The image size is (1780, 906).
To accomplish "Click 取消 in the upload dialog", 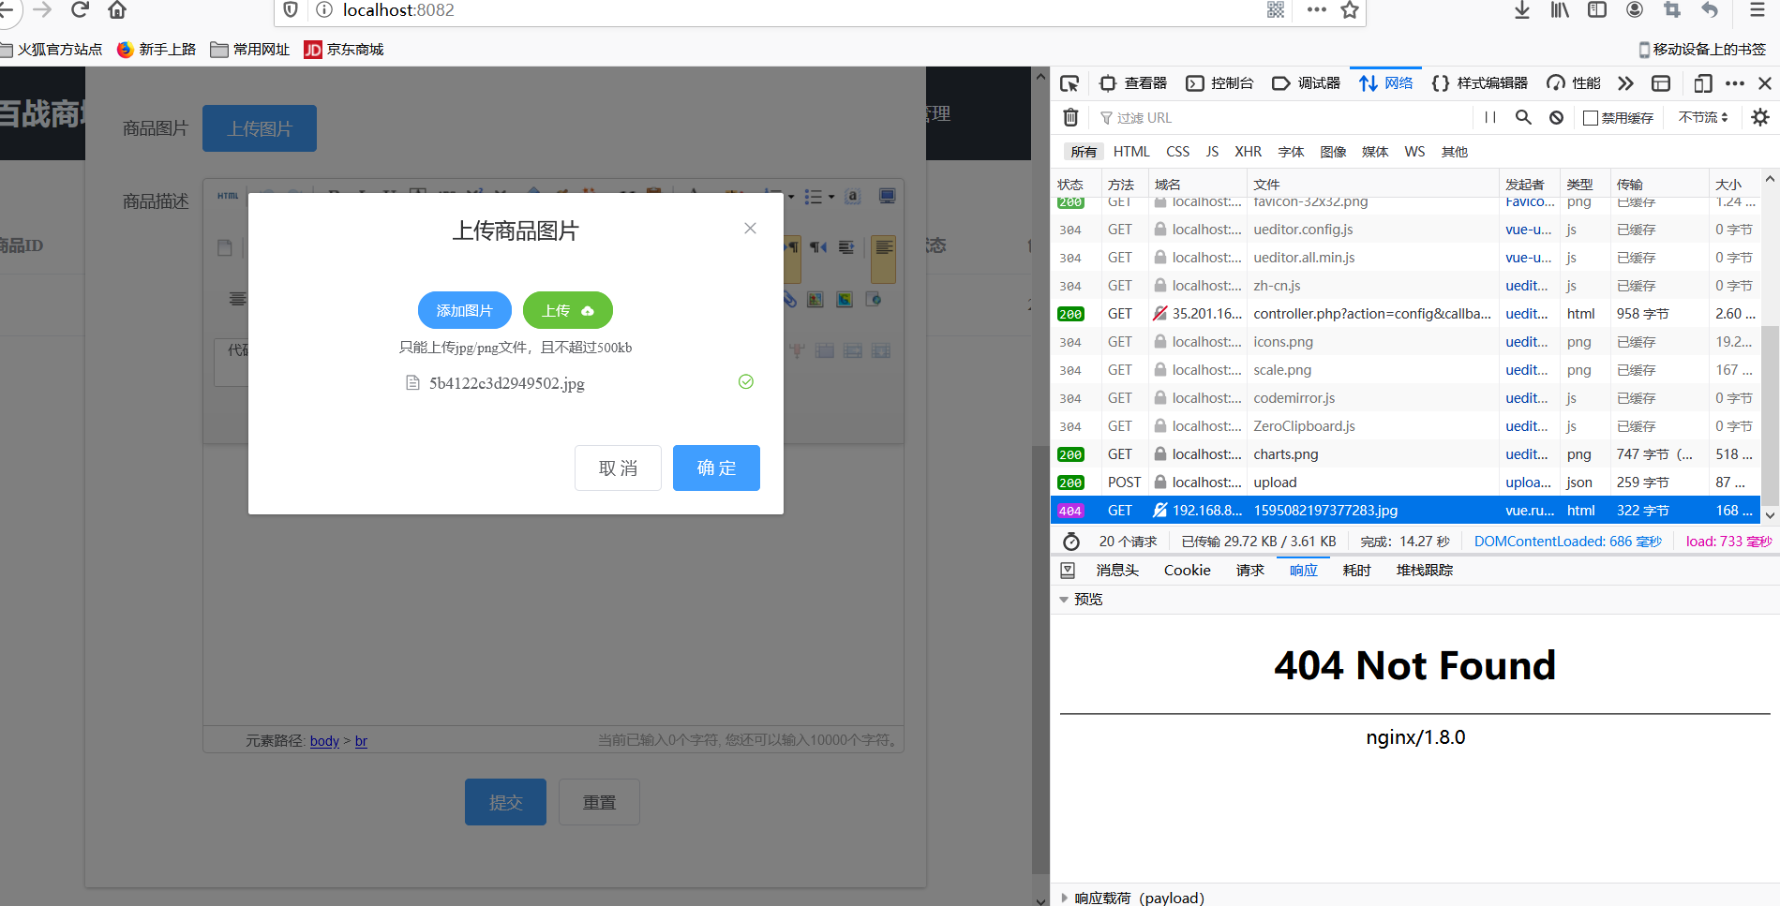I will pyautogui.click(x=618, y=468).
